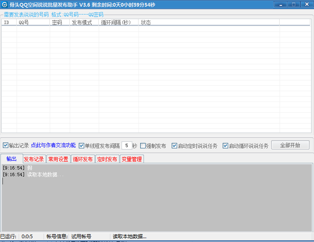Click the status bar message 读取本地数据...

click(x=129, y=236)
